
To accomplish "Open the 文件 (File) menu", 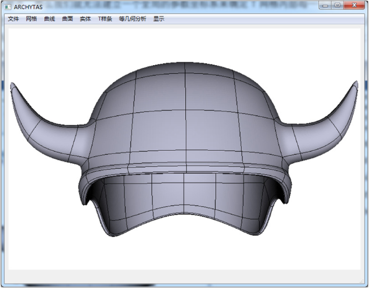I will tap(13, 19).
